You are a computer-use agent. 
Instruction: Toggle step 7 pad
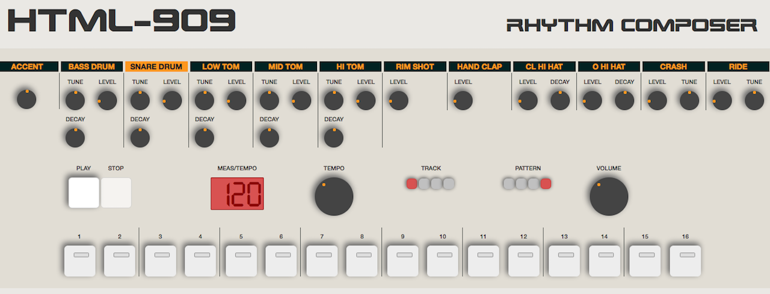click(322, 261)
